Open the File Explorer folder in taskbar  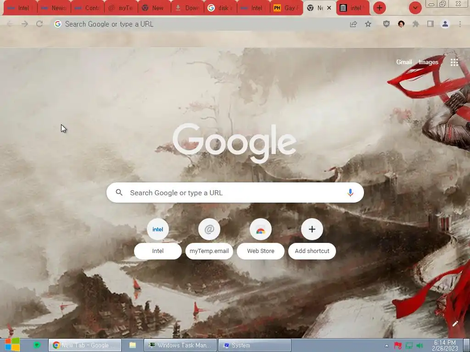pyautogui.click(x=133, y=346)
